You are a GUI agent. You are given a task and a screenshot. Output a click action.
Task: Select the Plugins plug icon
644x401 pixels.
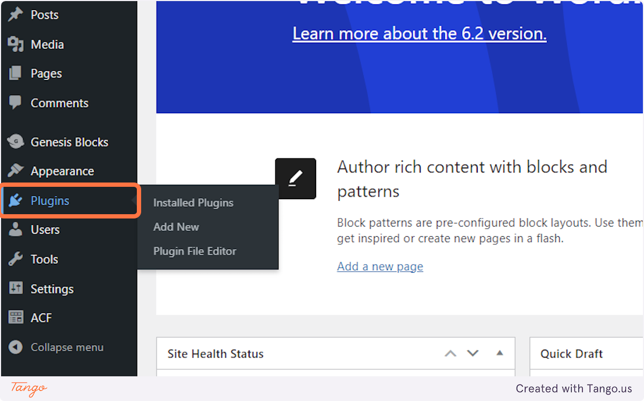(14, 200)
